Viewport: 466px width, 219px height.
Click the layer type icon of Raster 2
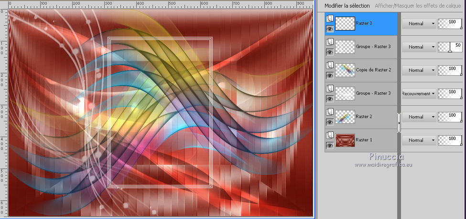pos(330,112)
